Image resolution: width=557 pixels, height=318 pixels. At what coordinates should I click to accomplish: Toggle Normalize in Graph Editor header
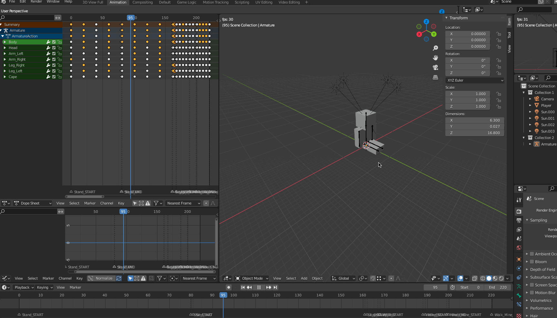click(x=101, y=278)
